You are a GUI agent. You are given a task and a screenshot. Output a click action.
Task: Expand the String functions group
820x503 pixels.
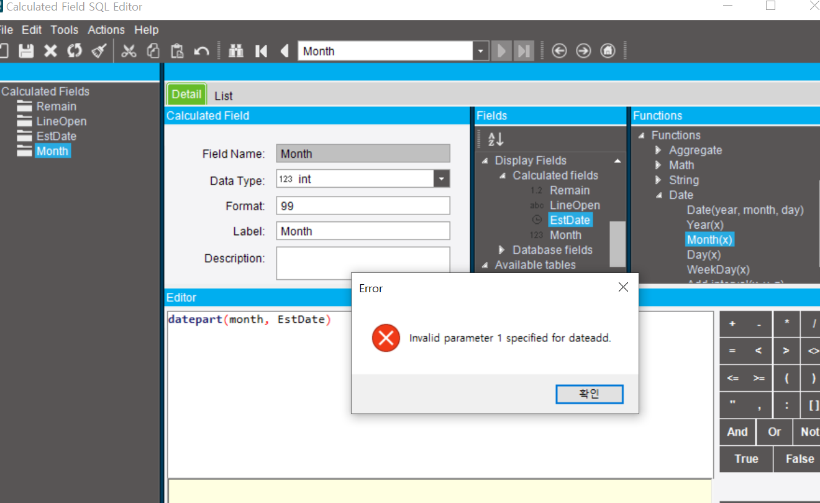pyautogui.click(x=658, y=180)
